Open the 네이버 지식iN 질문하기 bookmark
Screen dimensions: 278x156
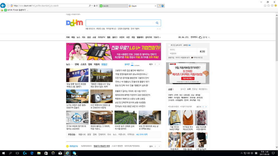[15, 10]
